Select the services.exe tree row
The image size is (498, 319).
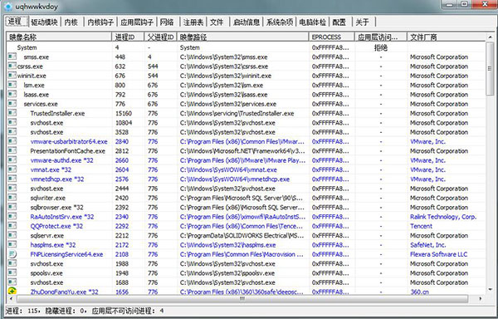[x=247, y=104]
